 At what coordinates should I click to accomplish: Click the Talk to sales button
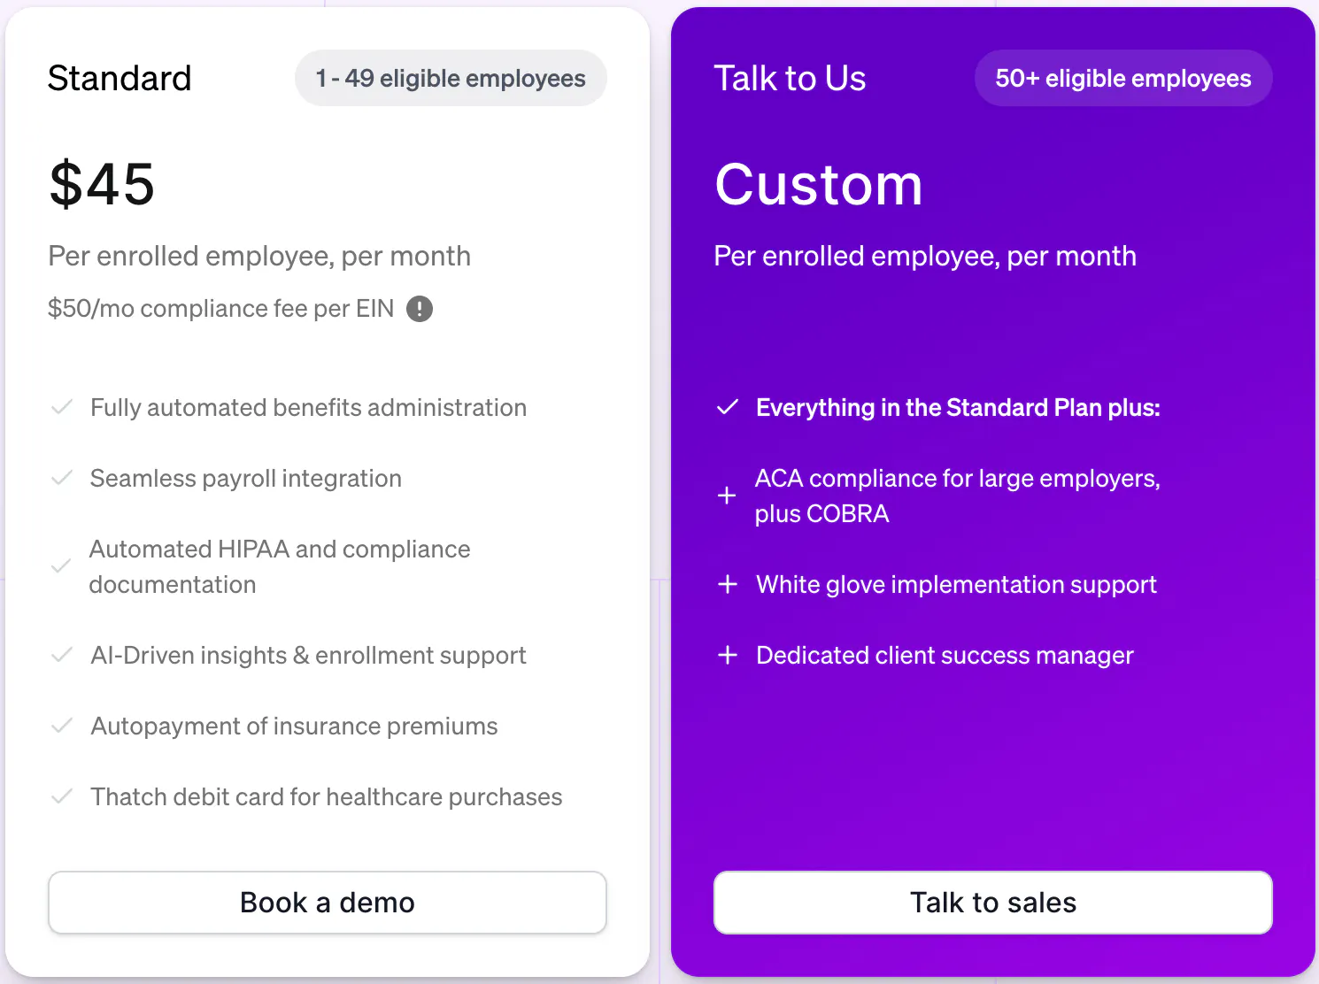tap(992, 902)
